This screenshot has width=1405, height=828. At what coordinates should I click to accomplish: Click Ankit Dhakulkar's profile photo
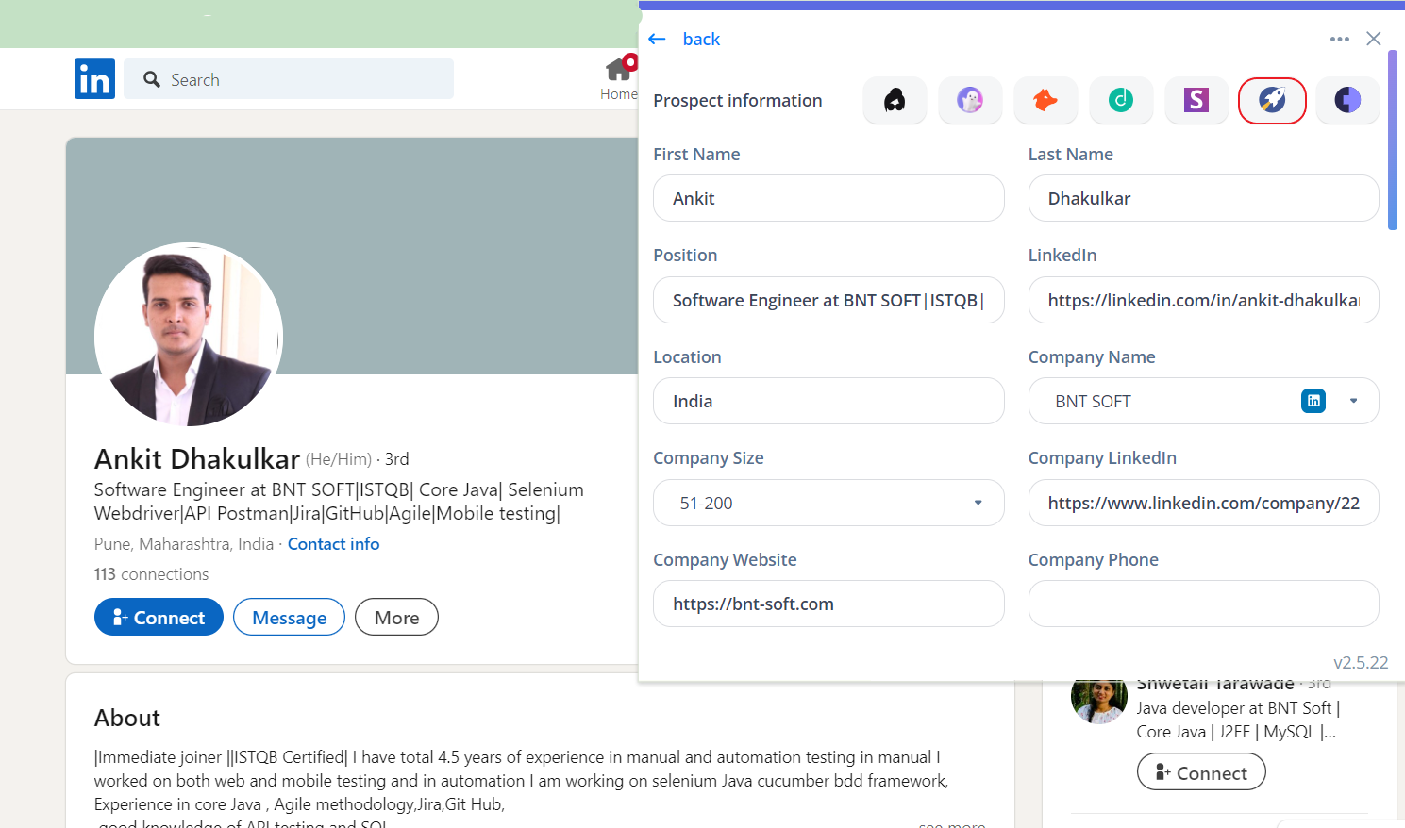189,335
